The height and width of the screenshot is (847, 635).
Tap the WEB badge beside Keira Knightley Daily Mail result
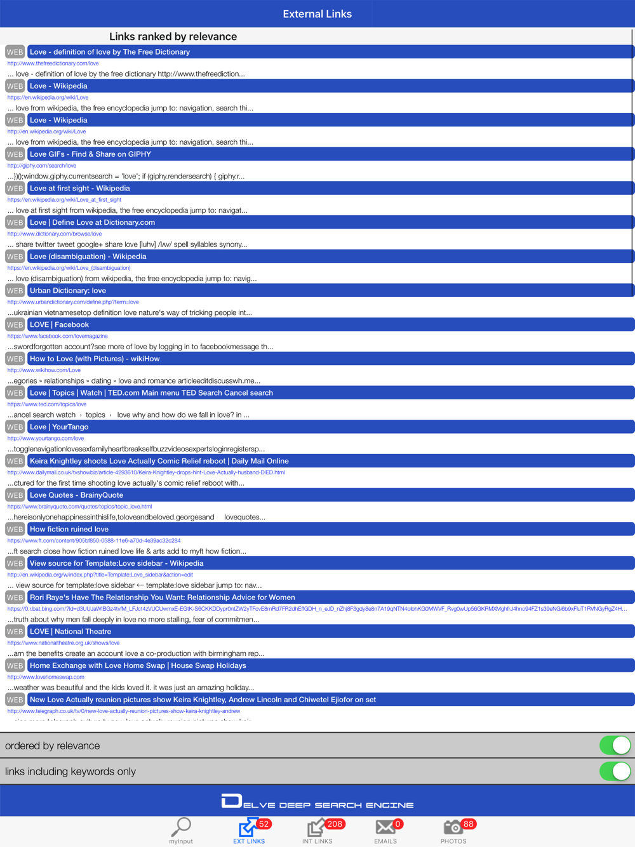15,461
